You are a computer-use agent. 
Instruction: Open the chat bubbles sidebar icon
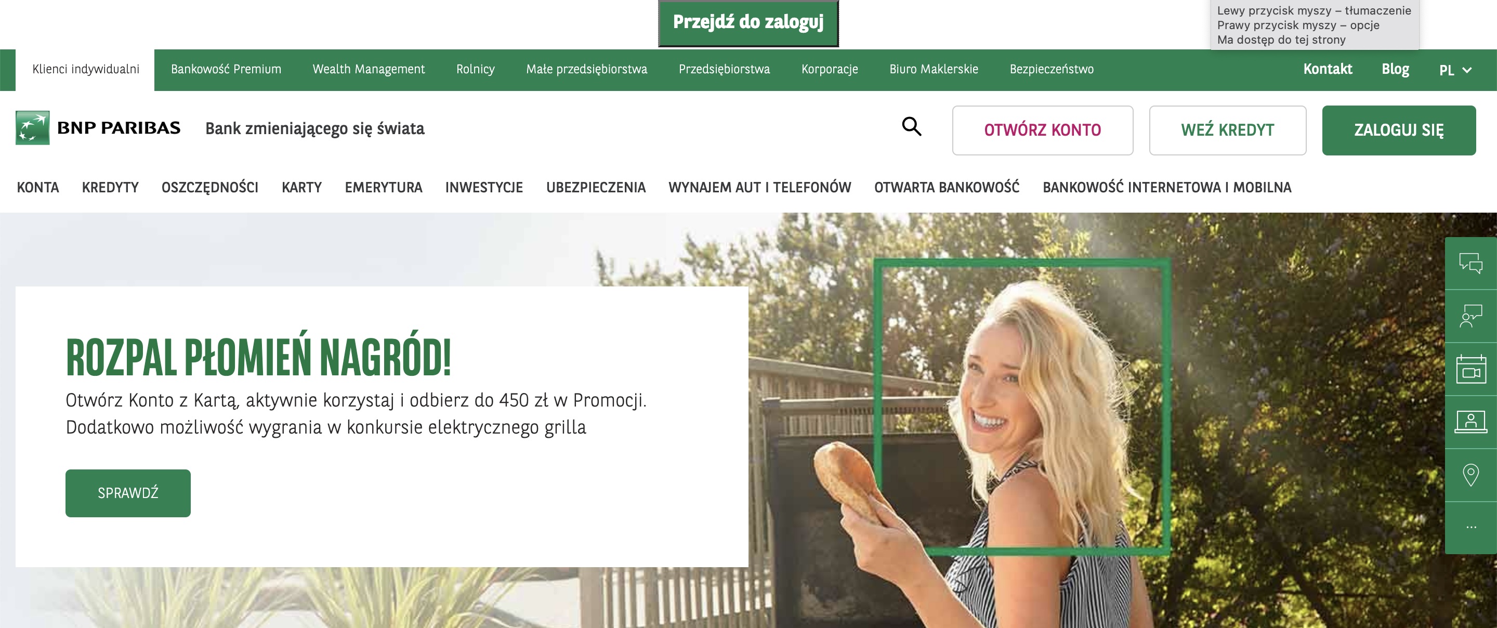1471,263
